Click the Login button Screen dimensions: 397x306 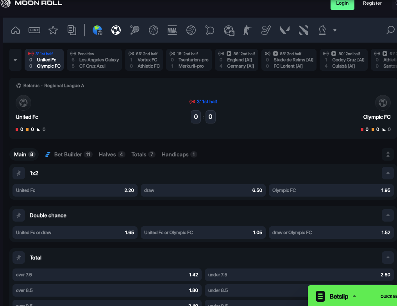(342, 4)
